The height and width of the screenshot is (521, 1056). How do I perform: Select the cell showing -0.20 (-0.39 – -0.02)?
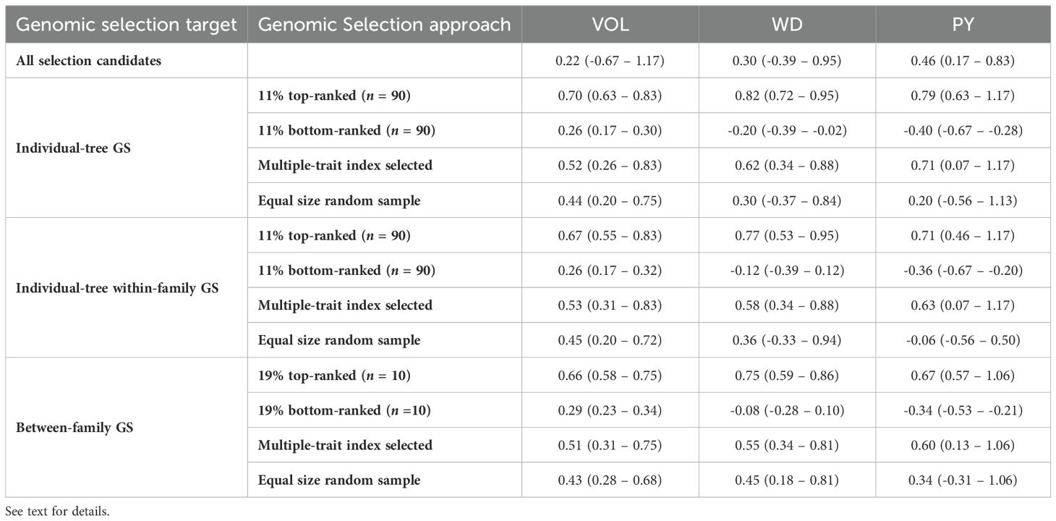(787, 130)
